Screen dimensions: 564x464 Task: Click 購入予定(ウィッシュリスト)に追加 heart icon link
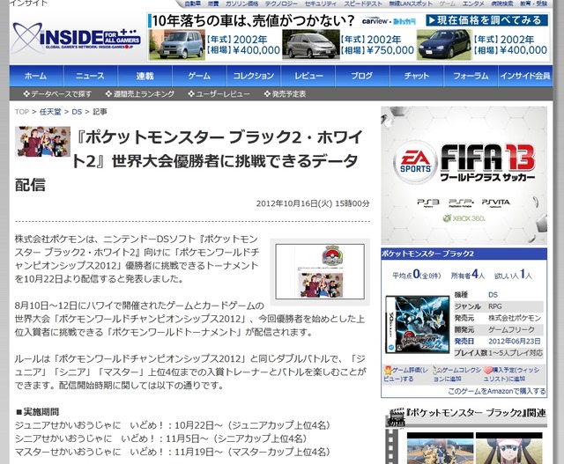point(511,374)
